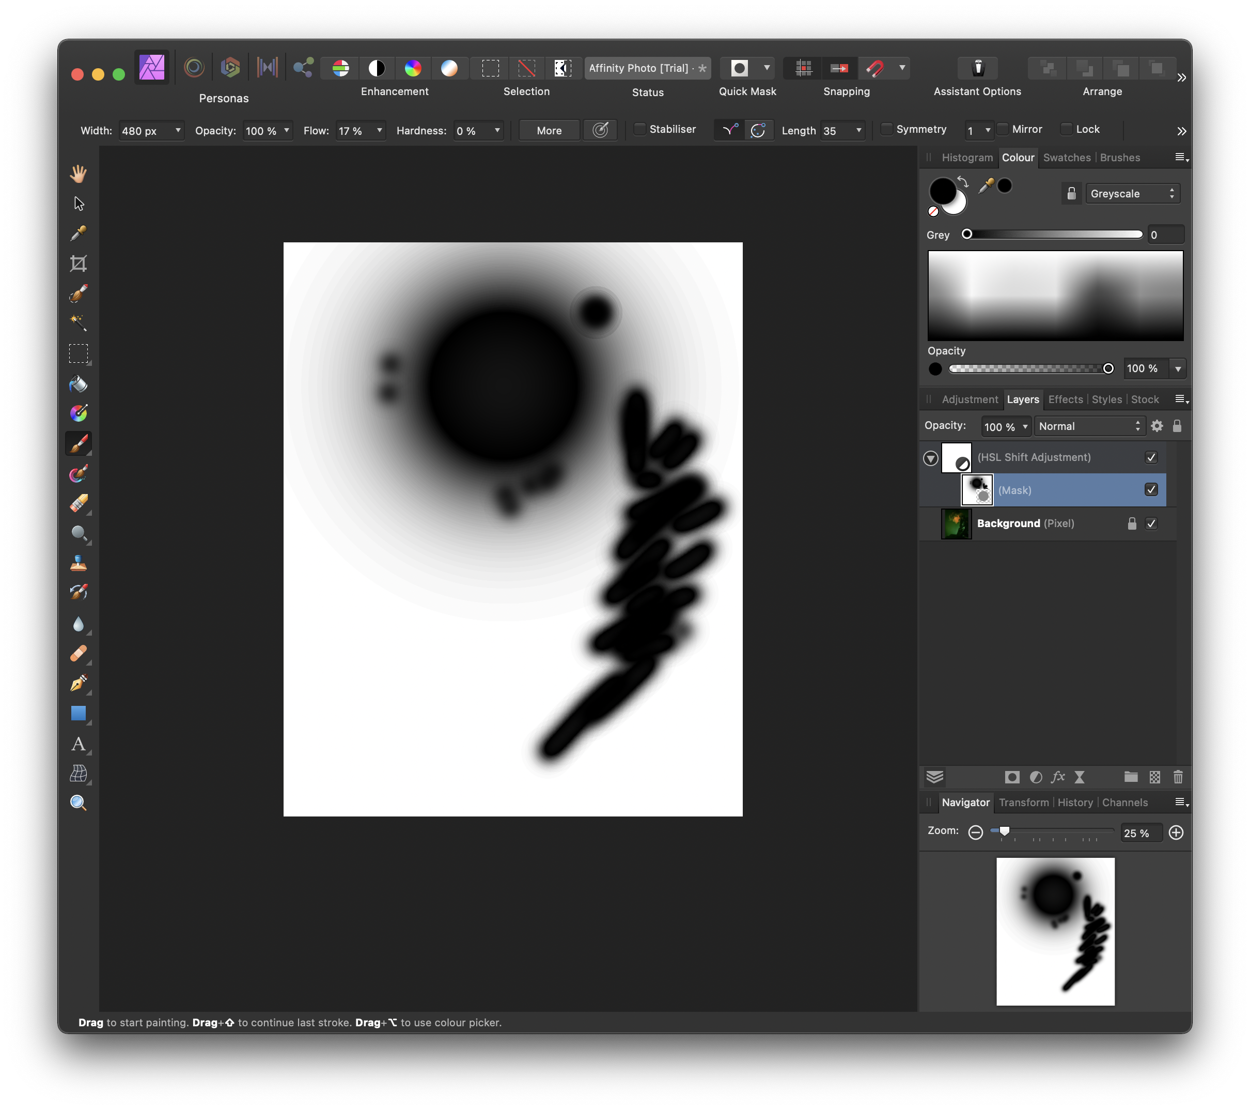This screenshot has height=1110, width=1250.
Task: Click the zoom in plus button in Navigator
Action: click(x=1176, y=832)
